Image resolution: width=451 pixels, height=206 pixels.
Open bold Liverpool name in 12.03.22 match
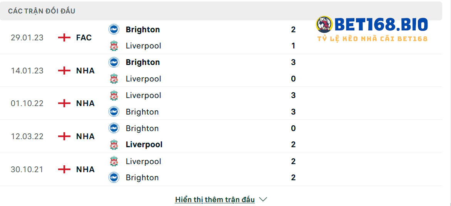144,145
